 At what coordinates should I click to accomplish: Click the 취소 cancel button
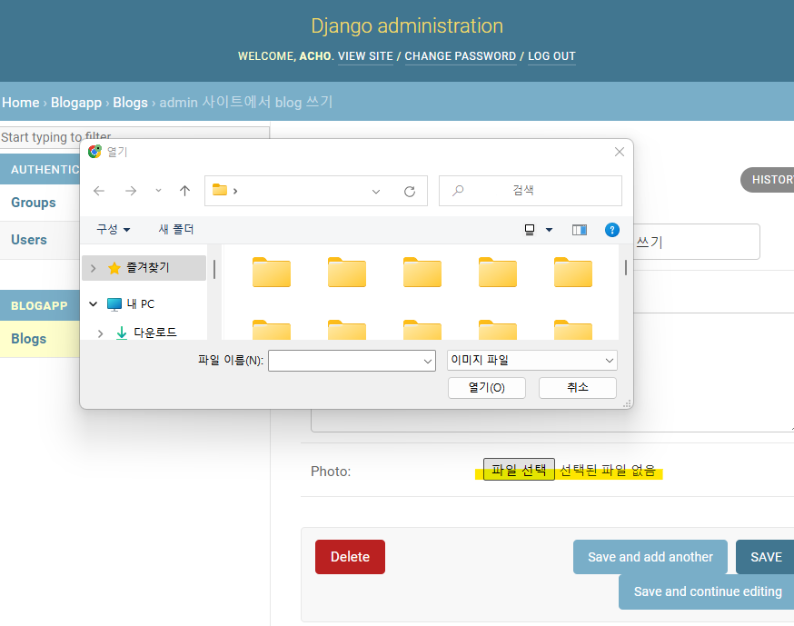(x=578, y=388)
